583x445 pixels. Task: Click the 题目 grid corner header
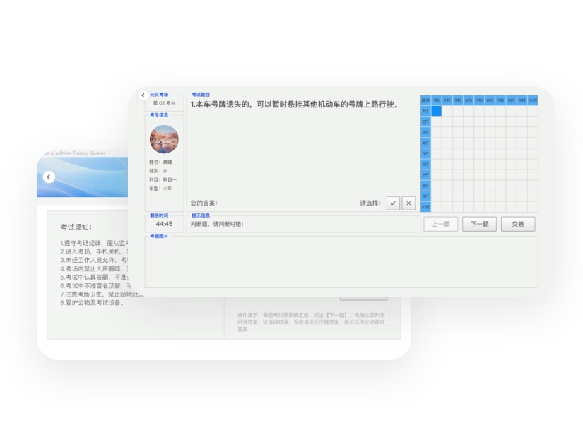click(425, 100)
